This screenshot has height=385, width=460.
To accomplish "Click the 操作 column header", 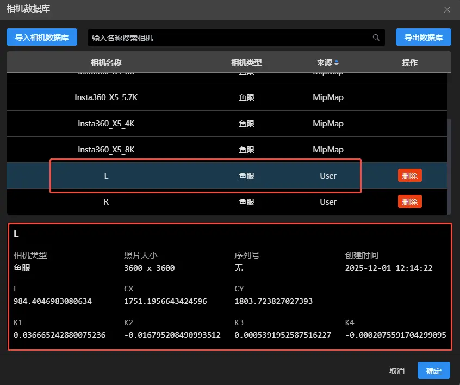I will [409, 63].
